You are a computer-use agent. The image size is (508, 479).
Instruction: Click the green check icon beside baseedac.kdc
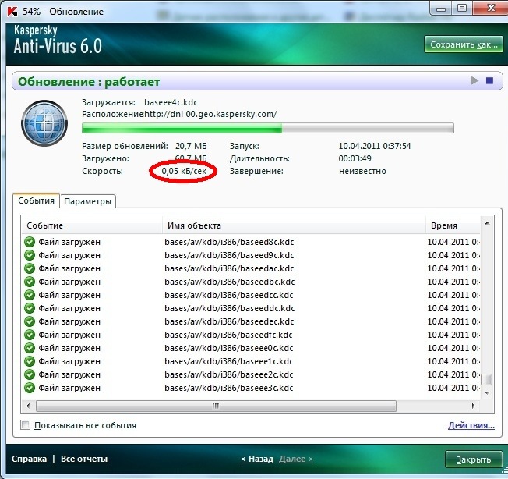(x=30, y=268)
